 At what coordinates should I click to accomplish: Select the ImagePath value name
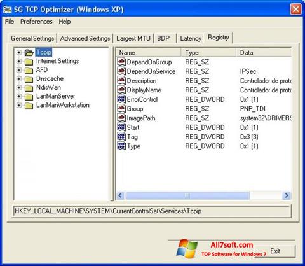pos(141,118)
